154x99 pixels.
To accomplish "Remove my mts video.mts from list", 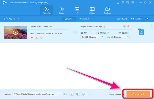I will (x=152, y=26).
